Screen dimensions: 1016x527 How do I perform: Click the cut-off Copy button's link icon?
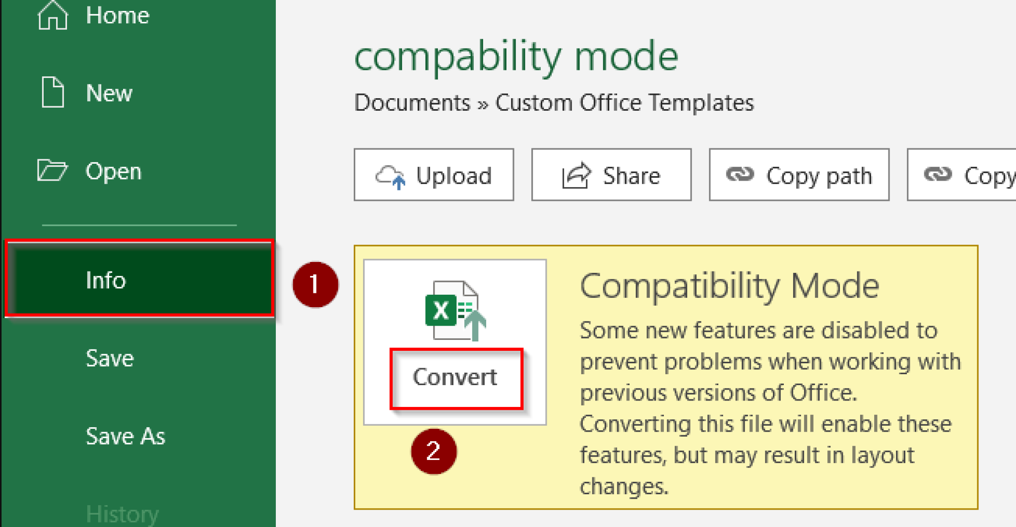tap(937, 175)
